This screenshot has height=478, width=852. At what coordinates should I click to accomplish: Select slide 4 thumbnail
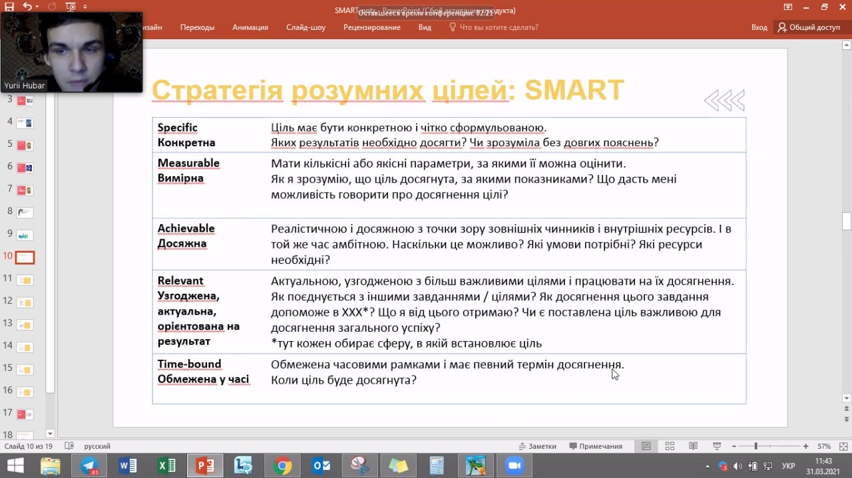click(25, 122)
